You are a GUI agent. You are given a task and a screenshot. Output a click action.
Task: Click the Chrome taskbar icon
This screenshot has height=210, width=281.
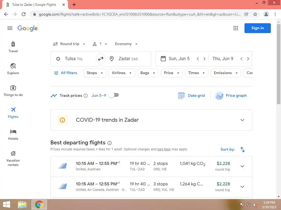click(x=39, y=205)
